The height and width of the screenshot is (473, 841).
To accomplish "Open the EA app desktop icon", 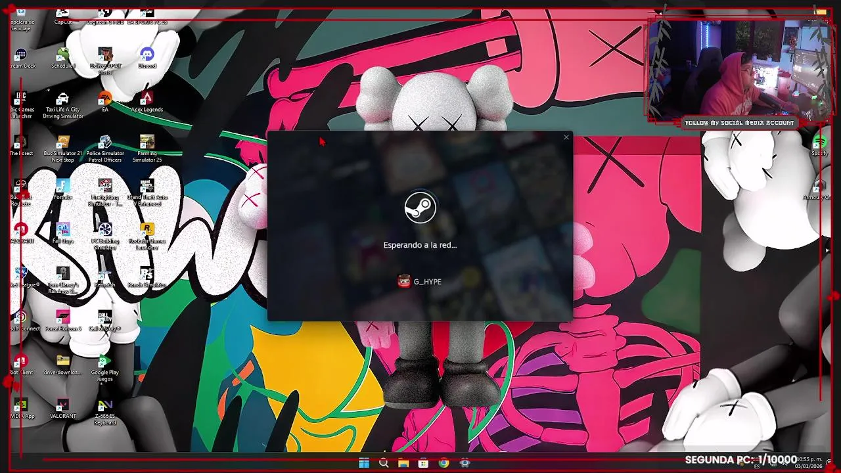I will [105, 102].
